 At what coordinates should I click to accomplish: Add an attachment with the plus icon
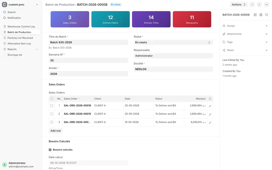point(266,34)
